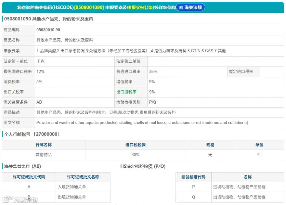Image resolution: width=286 pixels, height=205 pixels.
Task: Click the 暂定进口税率 label cell
Action: 243,72
